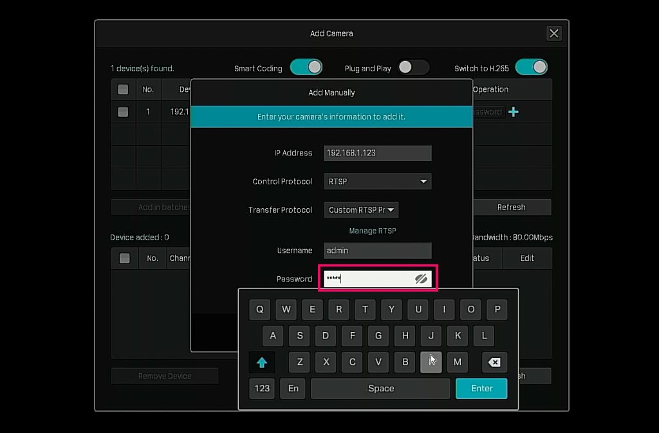The image size is (659, 433).
Task: Check the box for device number 1
Action: (x=123, y=112)
